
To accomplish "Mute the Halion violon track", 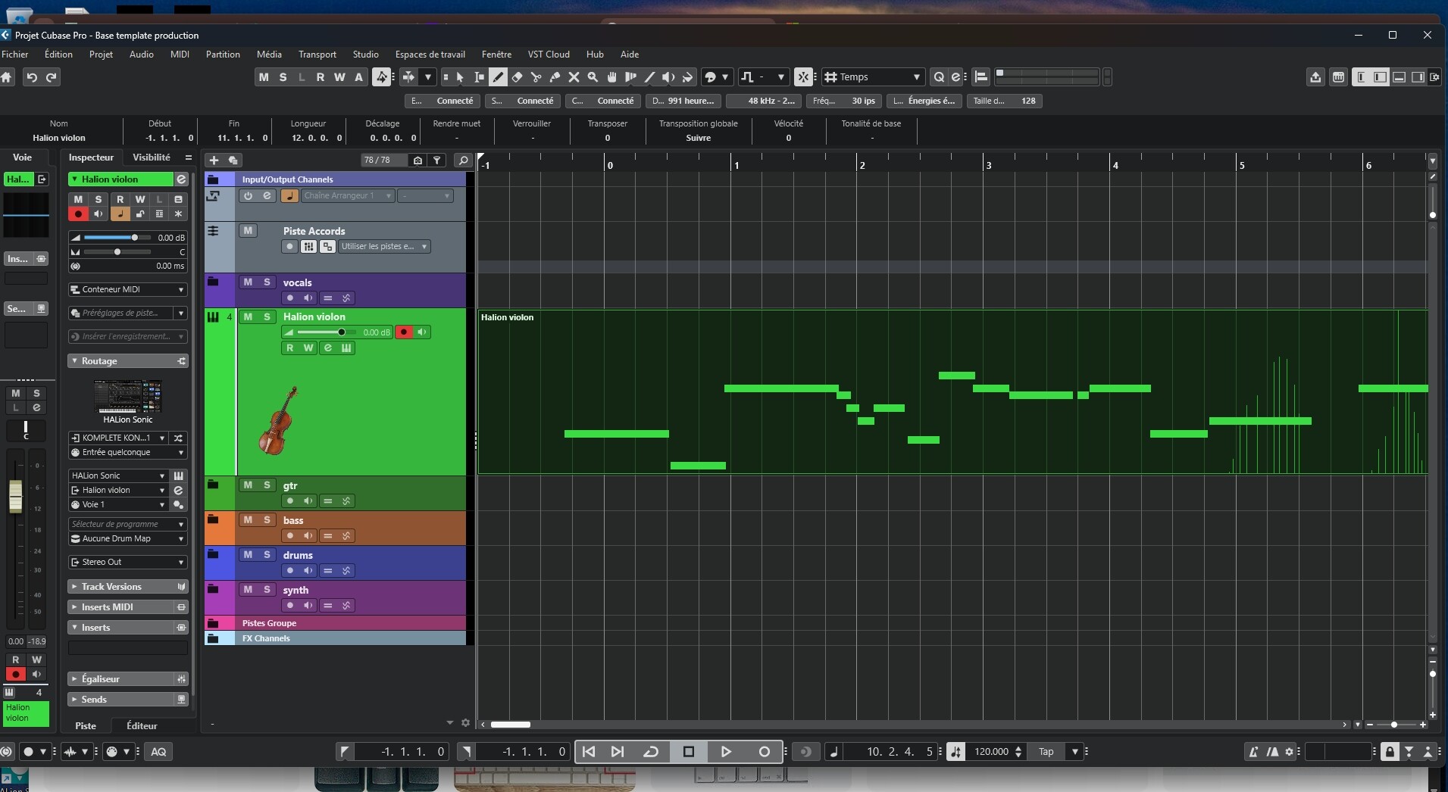I will (x=248, y=317).
